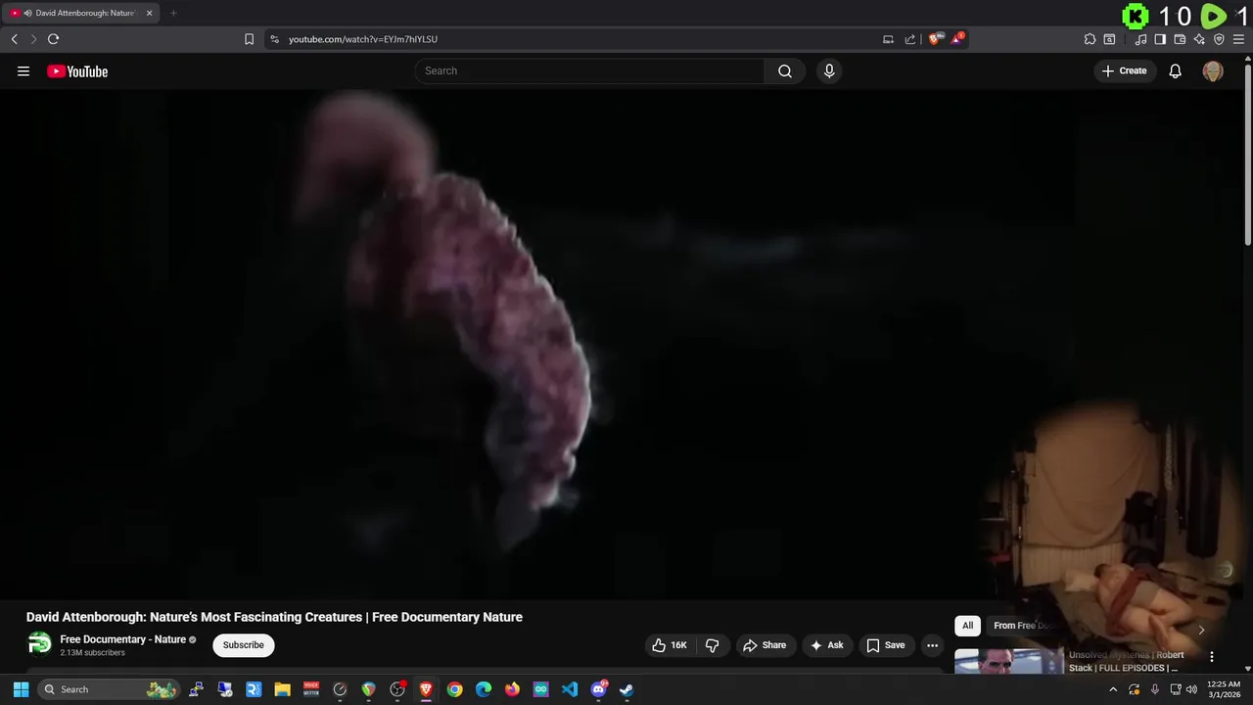Open Visual Studio Code from the taskbar
This screenshot has width=1253, height=705.
570,689
